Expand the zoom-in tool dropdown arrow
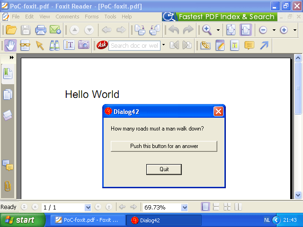Viewport: 303px width, 227px height. point(218,30)
